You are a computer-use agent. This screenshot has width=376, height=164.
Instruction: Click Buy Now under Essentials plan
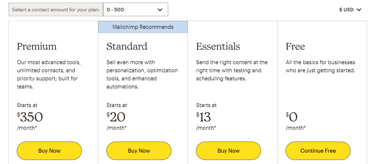click(228, 151)
